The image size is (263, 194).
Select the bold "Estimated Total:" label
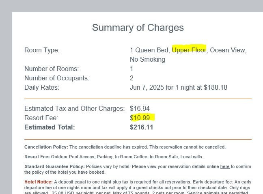[x=50, y=127]
